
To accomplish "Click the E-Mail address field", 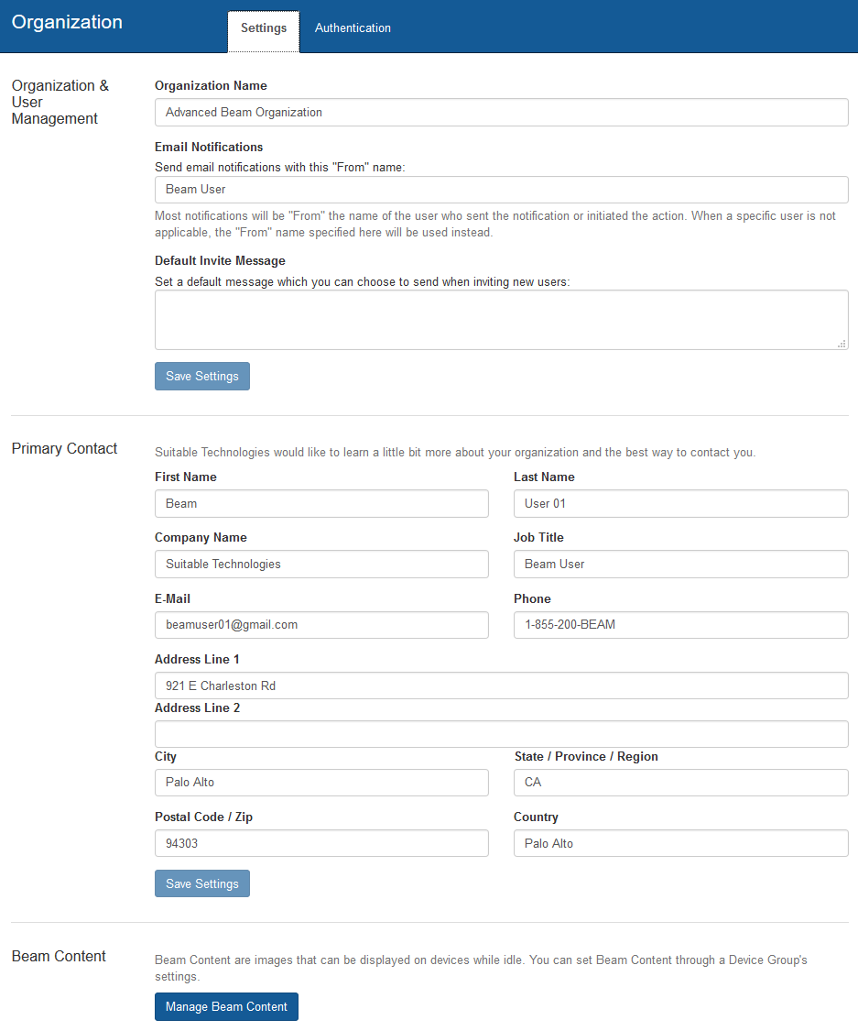I will coord(321,625).
